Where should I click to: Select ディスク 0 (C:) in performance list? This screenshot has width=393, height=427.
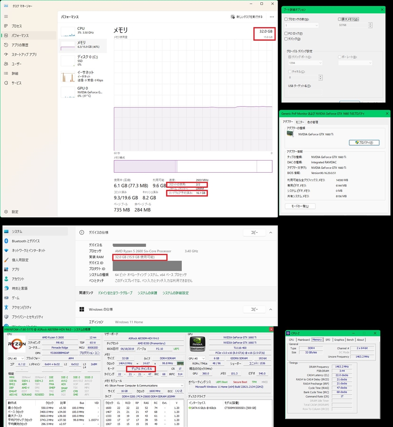point(83,60)
